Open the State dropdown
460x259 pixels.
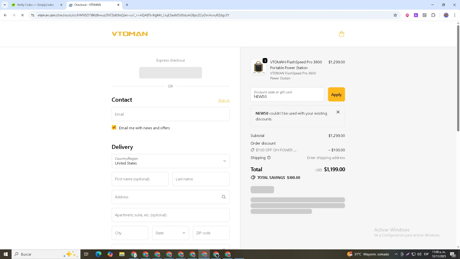coord(171,233)
